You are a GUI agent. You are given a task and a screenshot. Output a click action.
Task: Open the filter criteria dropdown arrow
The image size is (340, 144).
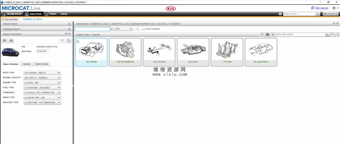pyautogui.click(x=327, y=34)
